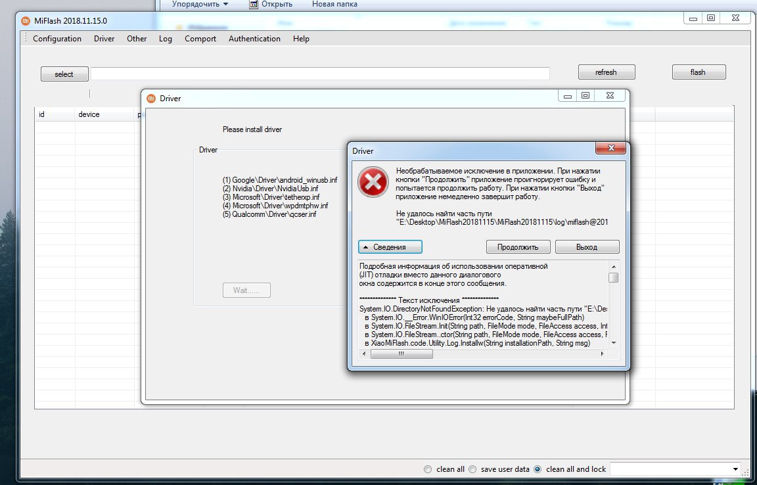The image size is (757, 485).
Task: Click Please install driver text
Action: click(252, 129)
